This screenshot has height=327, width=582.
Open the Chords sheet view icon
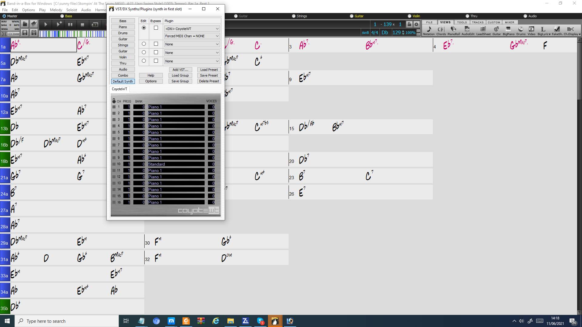(x=441, y=31)
